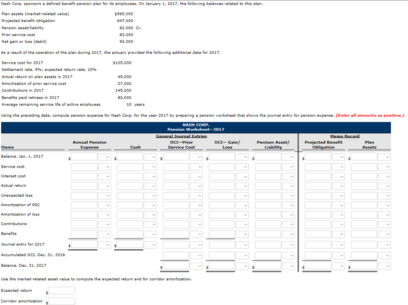This screenshot has width=408, height=305.
Task: Open Annual Pension Expense dropdown for Amortization of loss
Action: (x=105, y=215)
